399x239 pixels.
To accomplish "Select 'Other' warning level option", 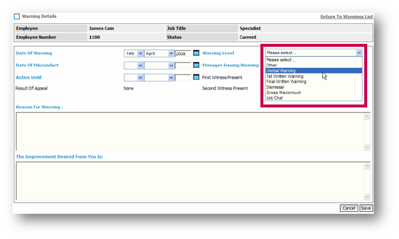I will [314, 65].
